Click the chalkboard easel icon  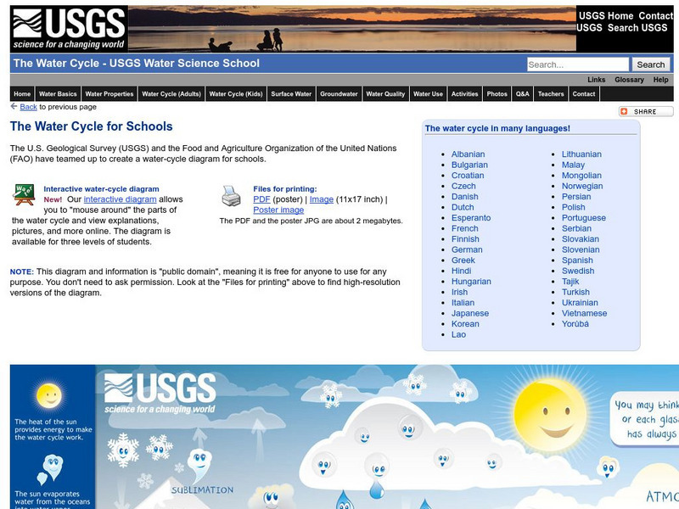point(25,195)
